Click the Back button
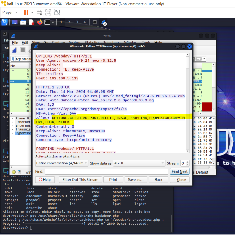235x235 pixels. pos(158,180)
